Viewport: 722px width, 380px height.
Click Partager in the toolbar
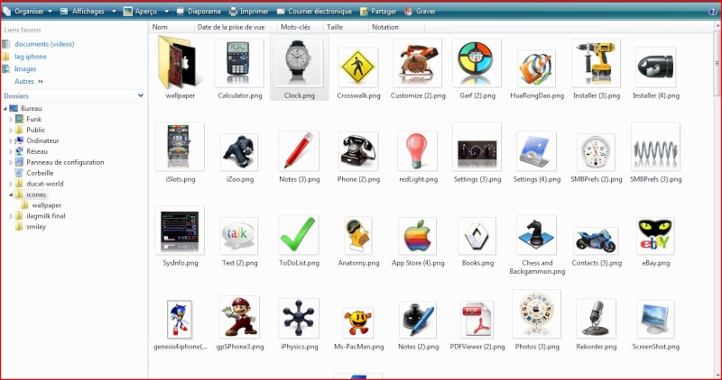[x=378, y=11]
